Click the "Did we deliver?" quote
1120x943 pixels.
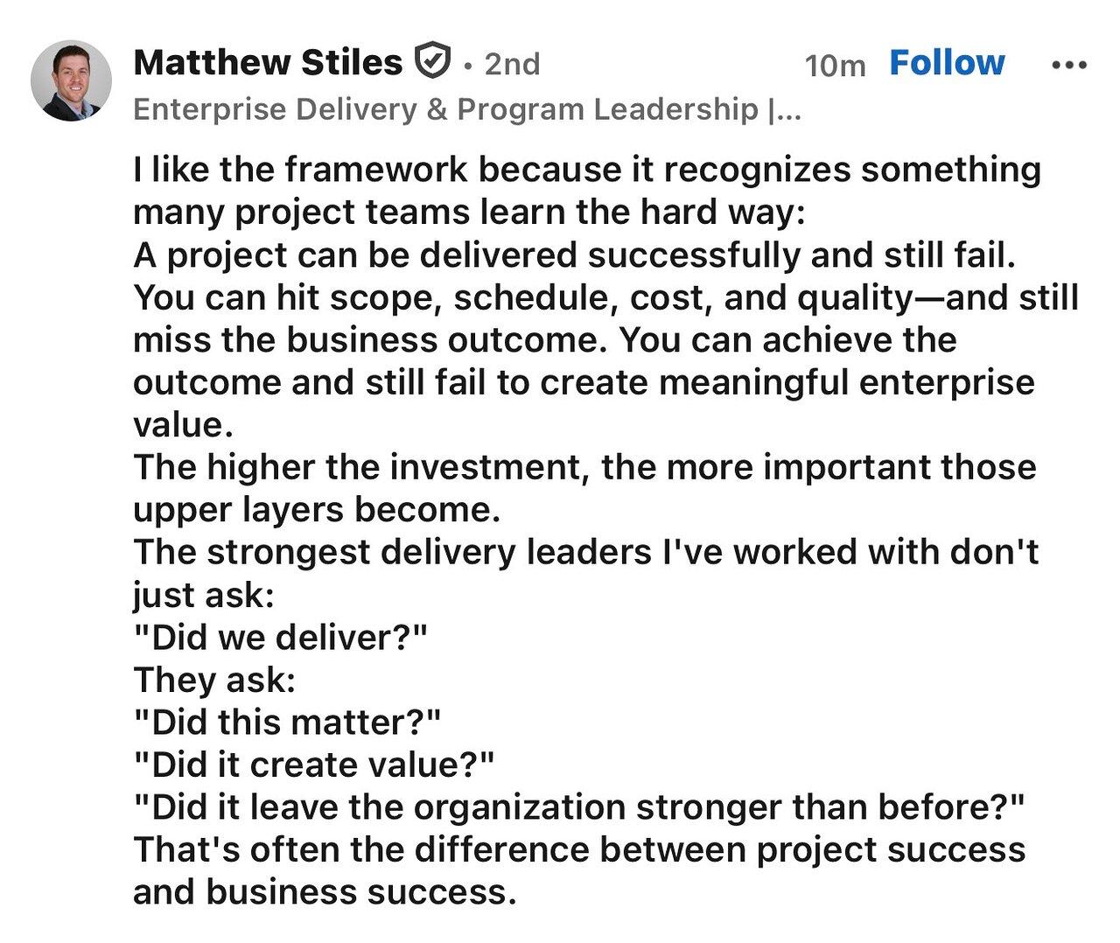(x=280, y=637)
